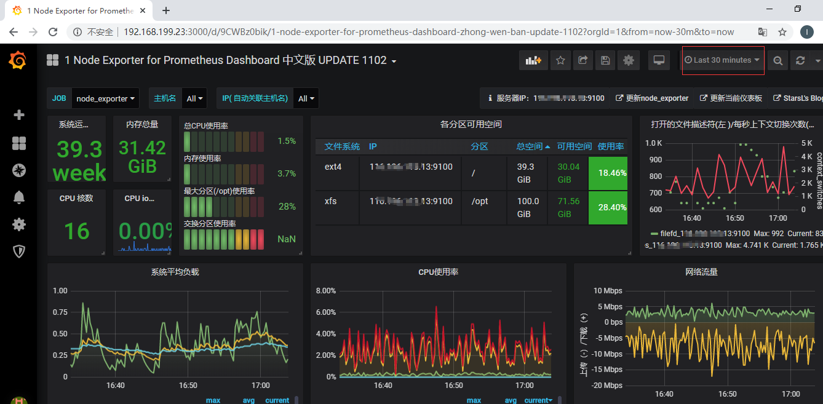The height and width of the screenshot is (404, 823).
Task: Open the Dashboards squares icon in sidebar
Action: tap(19, 143)
